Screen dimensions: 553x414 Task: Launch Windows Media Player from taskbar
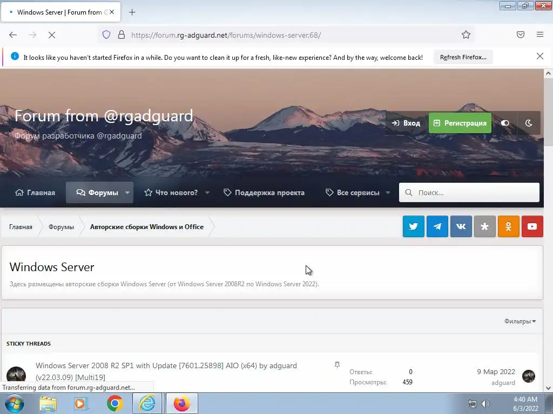pyautogui.click(x=81, y=403)
